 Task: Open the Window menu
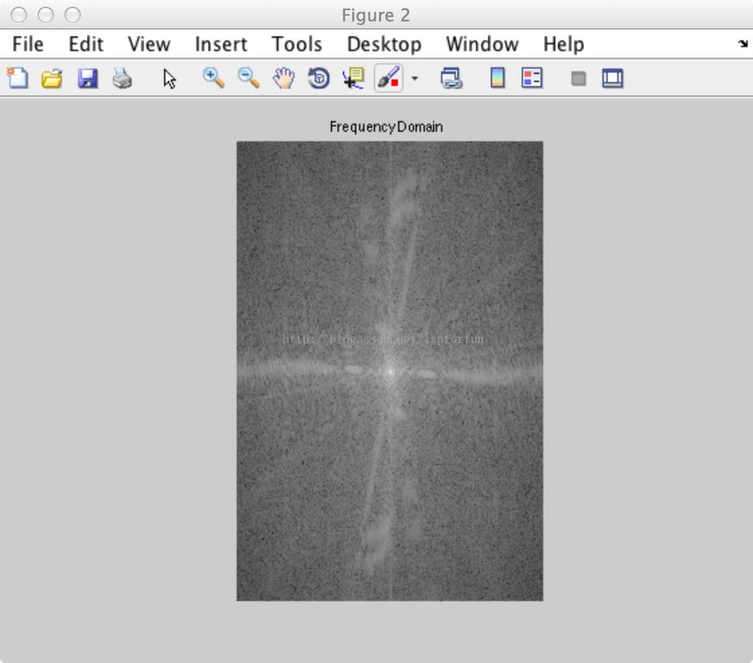point(482,44)
